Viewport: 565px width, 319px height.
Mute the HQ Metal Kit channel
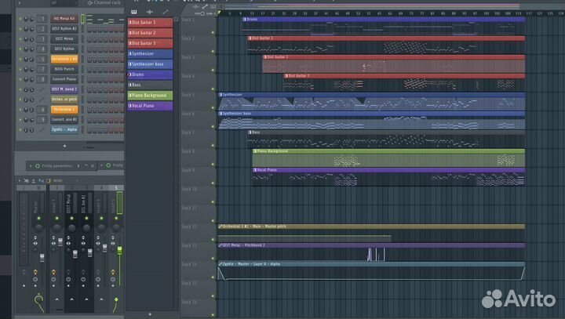(x=20, y=18)
